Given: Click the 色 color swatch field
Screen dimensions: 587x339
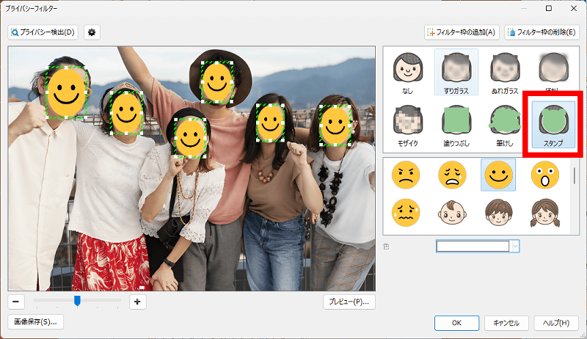Looking at the screenshot, I should click(x=473, y=247).
